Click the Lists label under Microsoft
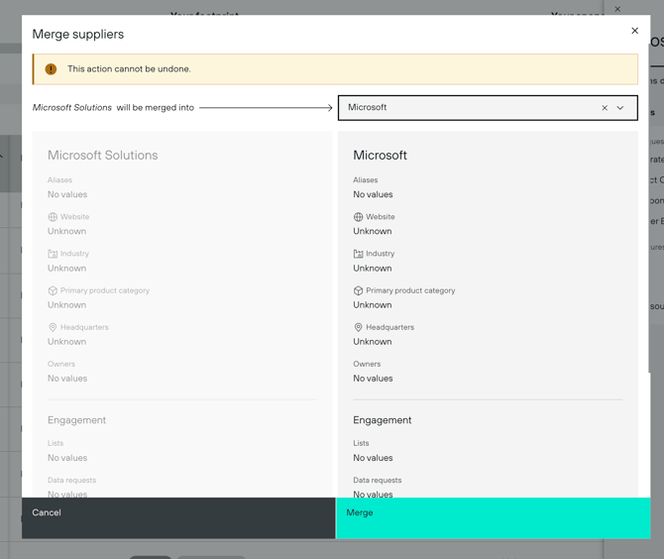This screenshot has height=559, width=664. (x=361, y=443)
